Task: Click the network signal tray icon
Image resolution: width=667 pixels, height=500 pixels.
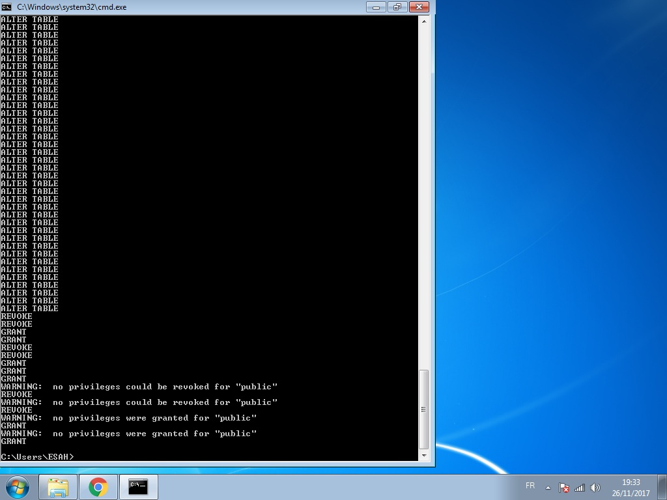Action: click(x=579, y=488)
